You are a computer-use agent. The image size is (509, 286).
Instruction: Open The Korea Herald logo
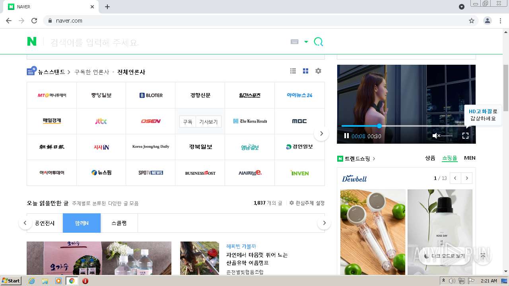[250, 121]
